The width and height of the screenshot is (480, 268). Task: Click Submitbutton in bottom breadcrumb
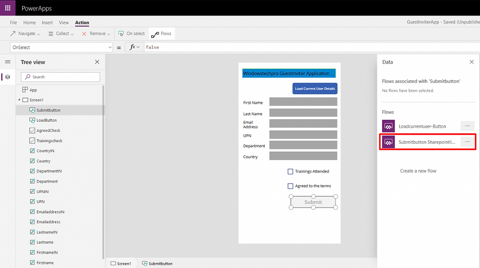[157, 264]
